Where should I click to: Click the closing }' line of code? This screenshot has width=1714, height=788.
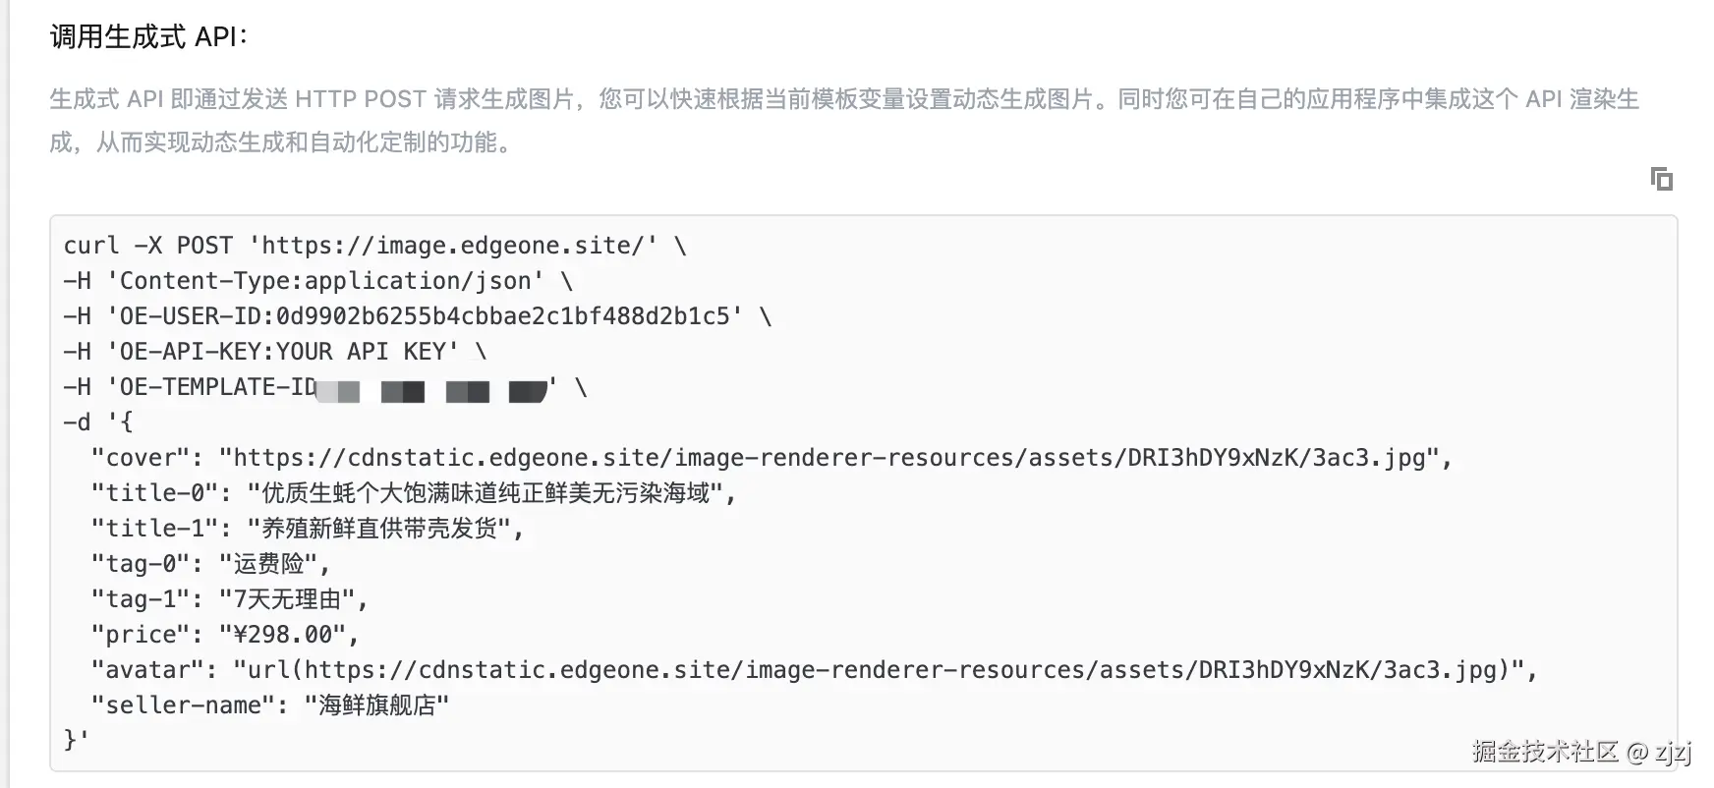click(76, 740)
